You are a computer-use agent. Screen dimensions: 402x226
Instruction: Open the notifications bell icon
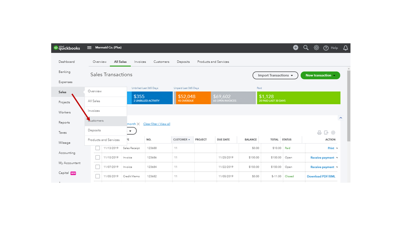(x=346, y=48)
